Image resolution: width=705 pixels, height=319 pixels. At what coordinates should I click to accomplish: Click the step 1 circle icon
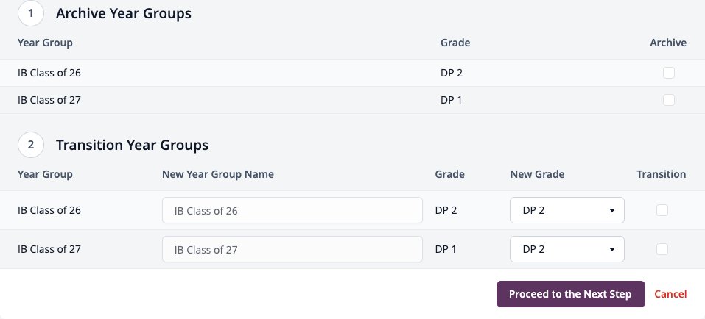[31, 13]
